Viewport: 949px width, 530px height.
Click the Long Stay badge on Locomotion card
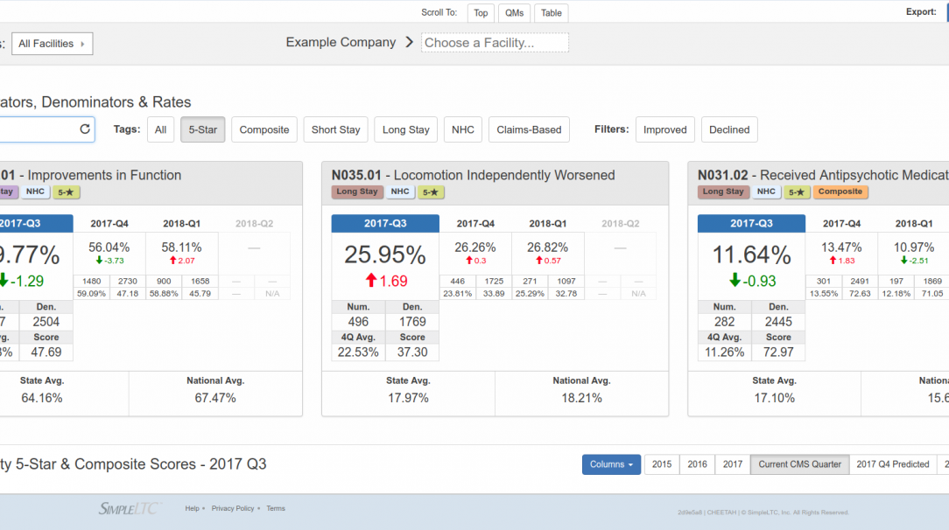(x=357, y=192)
